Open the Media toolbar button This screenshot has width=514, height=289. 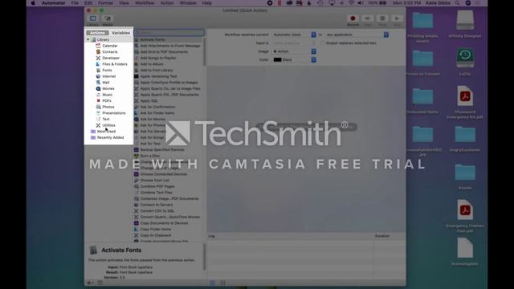coord(108,19)
